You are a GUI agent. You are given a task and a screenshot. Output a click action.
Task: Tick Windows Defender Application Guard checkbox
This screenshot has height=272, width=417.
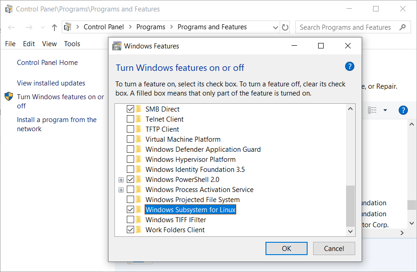click(130, 149)
